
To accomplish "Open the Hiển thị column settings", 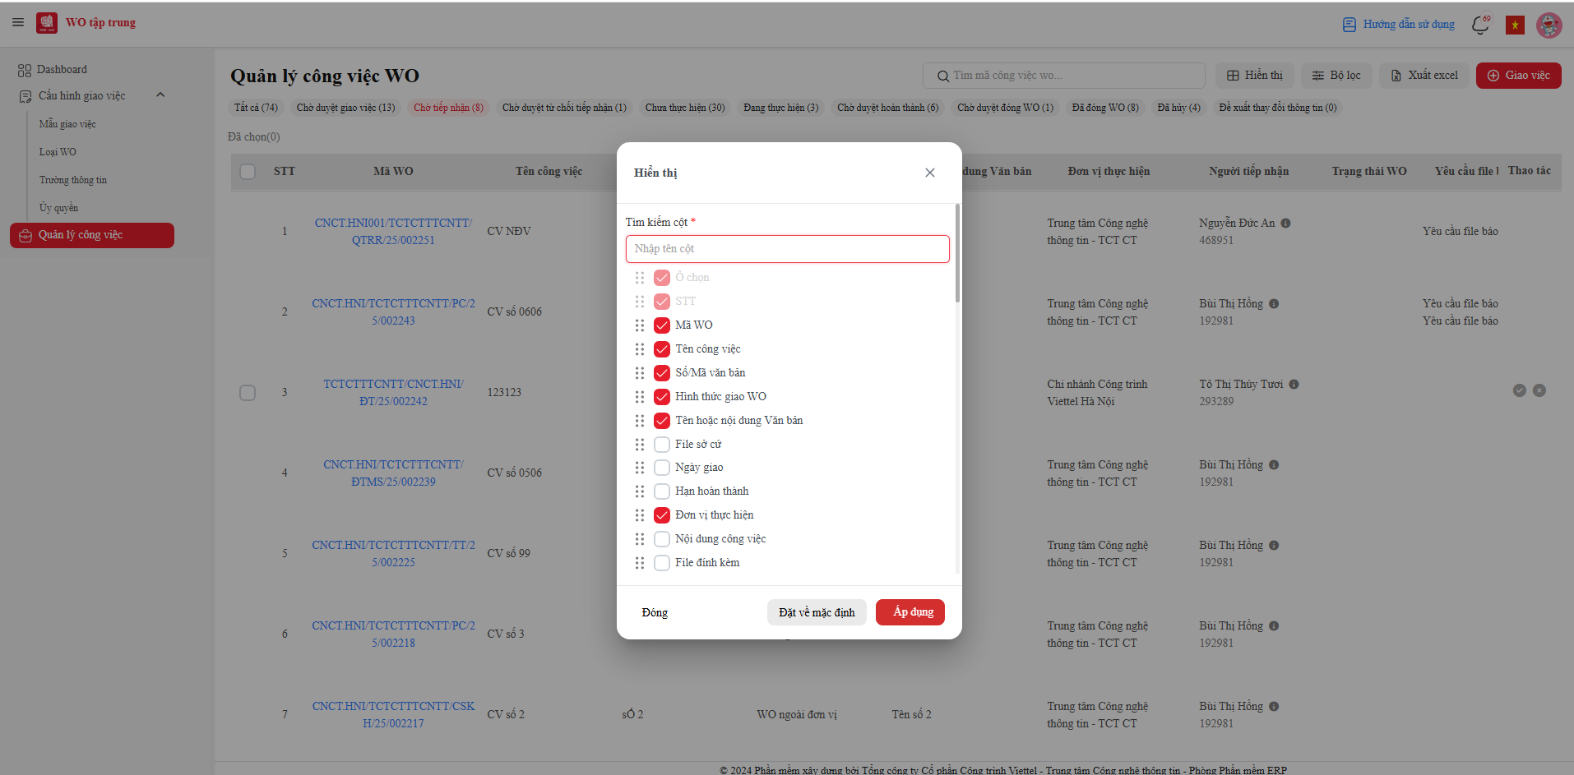I will (x=1255, y=76).
